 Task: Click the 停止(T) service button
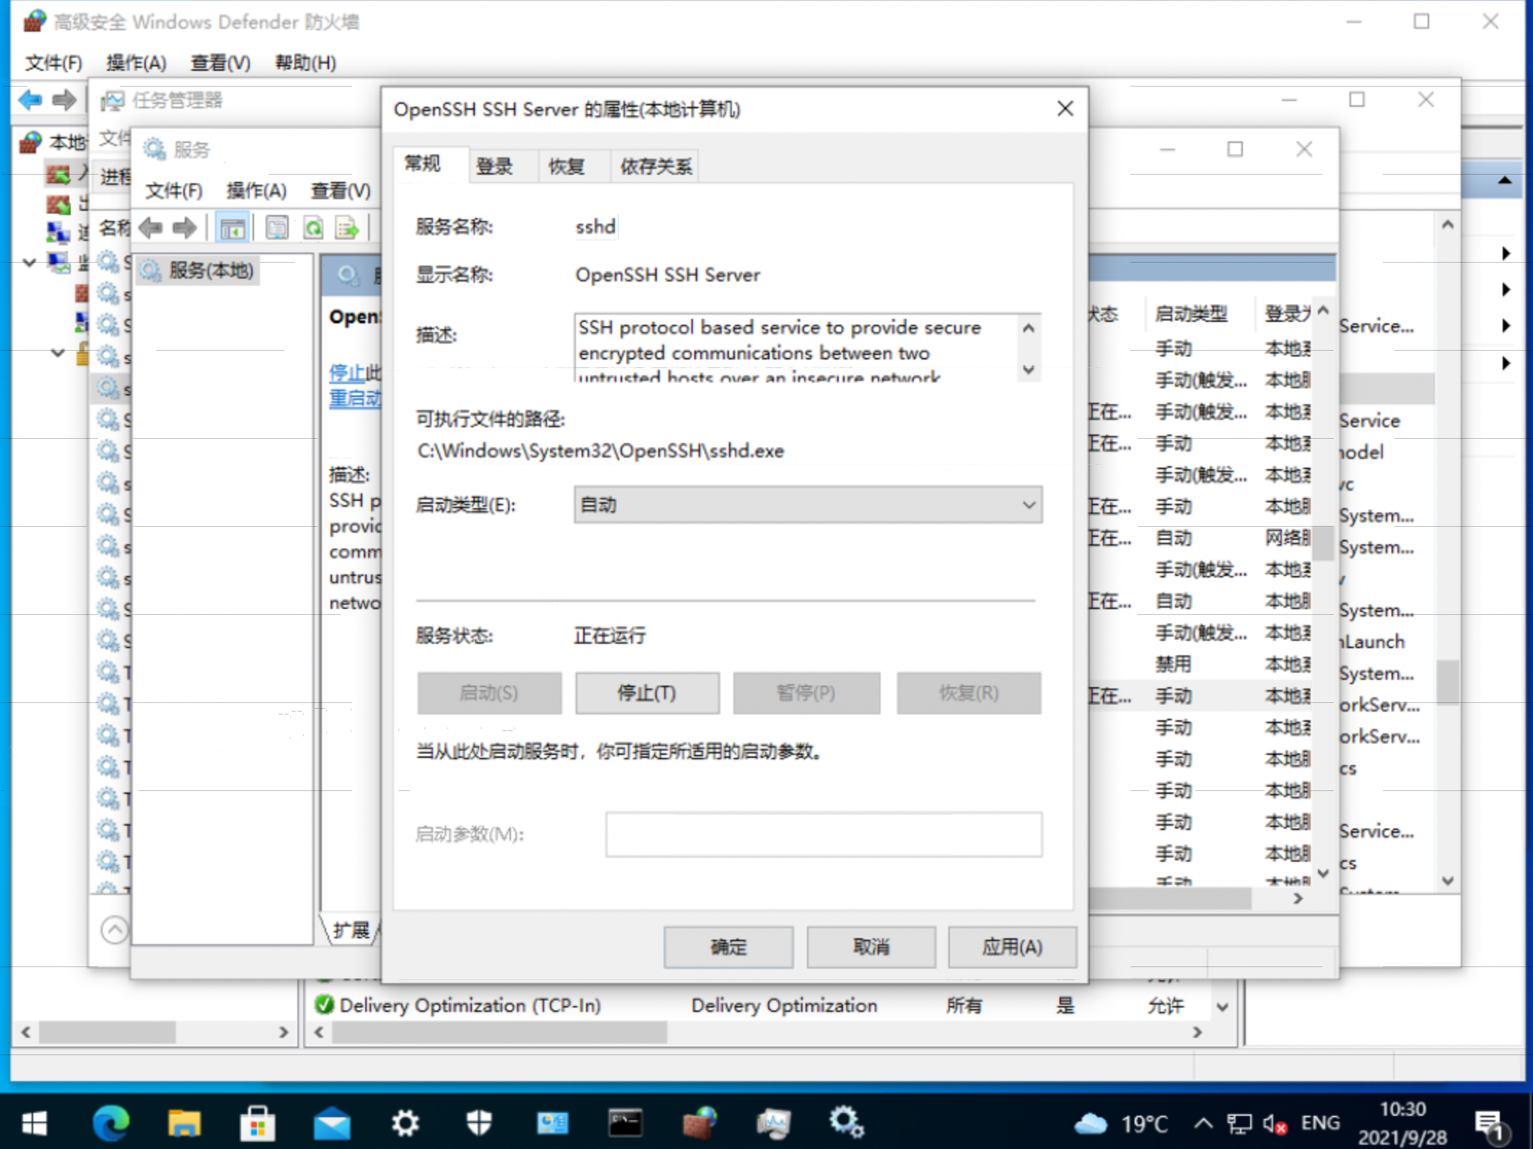(647, 694)
